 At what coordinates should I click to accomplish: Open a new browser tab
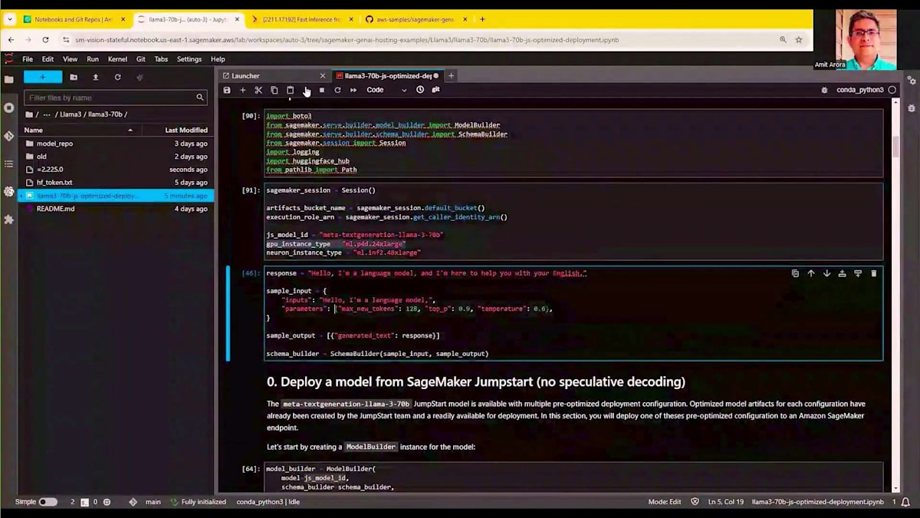(x=482, y=19)
